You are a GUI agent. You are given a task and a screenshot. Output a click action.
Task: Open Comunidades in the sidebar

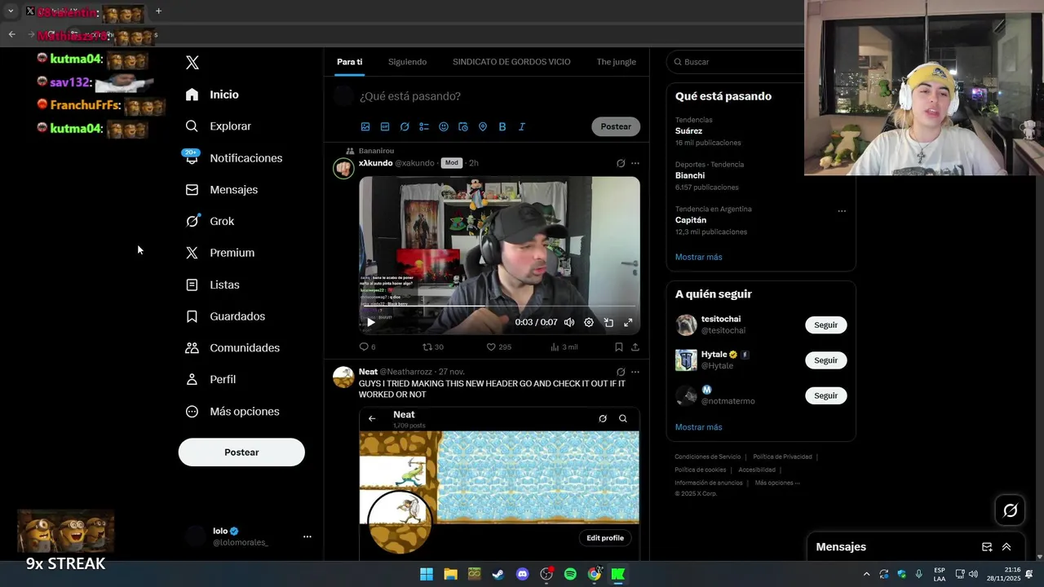coord(232,348)
